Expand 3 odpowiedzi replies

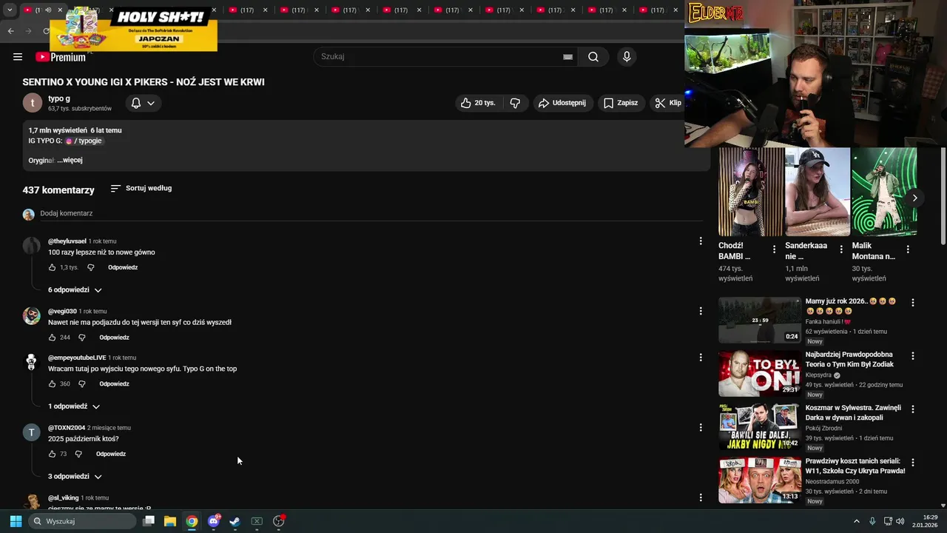(x=75, y=476)
